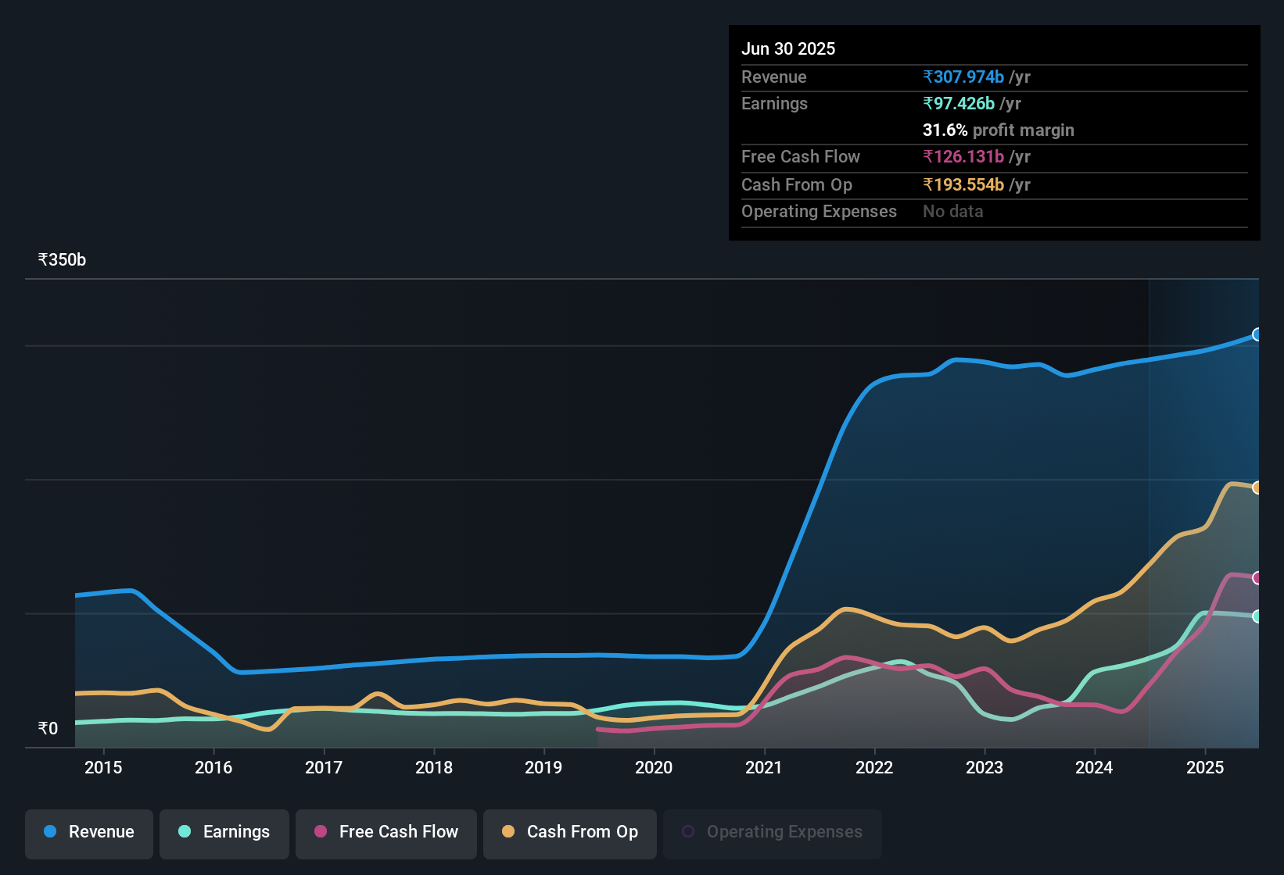The width and height of the screenshot is (1284, 875).
Task: Toggle the greyed Operating Expenses series
Action: click(772, 832)
